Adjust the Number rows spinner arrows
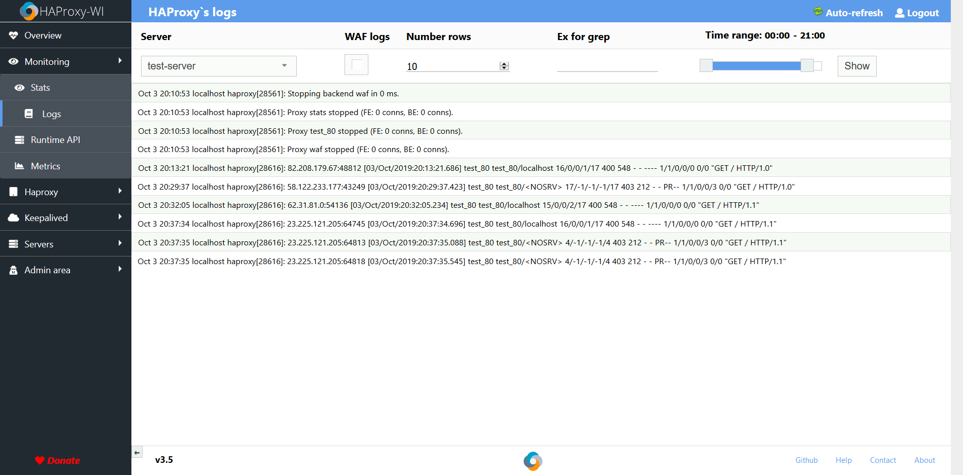 click(504, 66)
